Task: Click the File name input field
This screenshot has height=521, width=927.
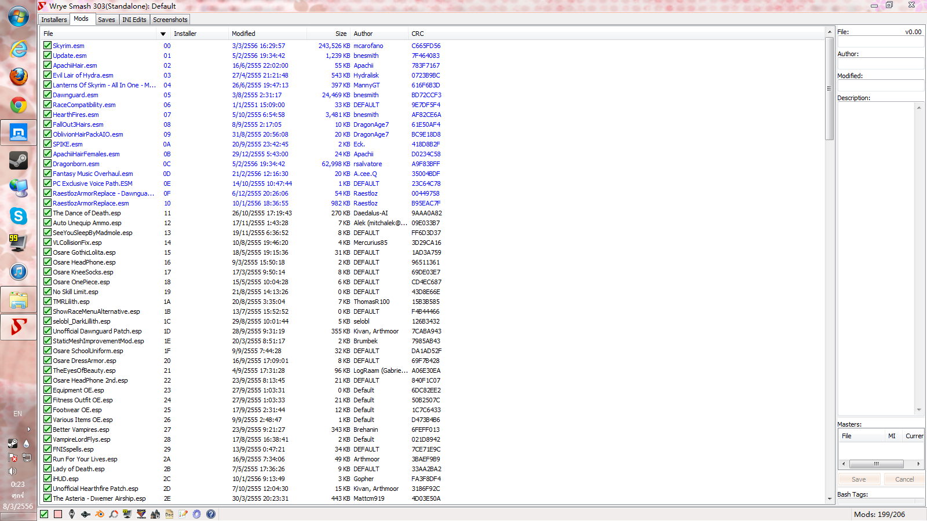Action: 881,42
